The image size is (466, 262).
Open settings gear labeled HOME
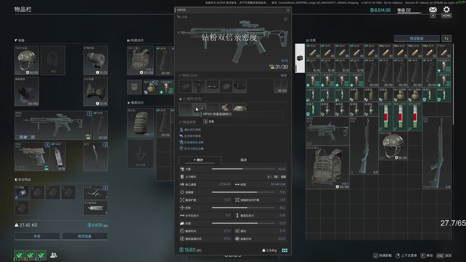point(446,9)
